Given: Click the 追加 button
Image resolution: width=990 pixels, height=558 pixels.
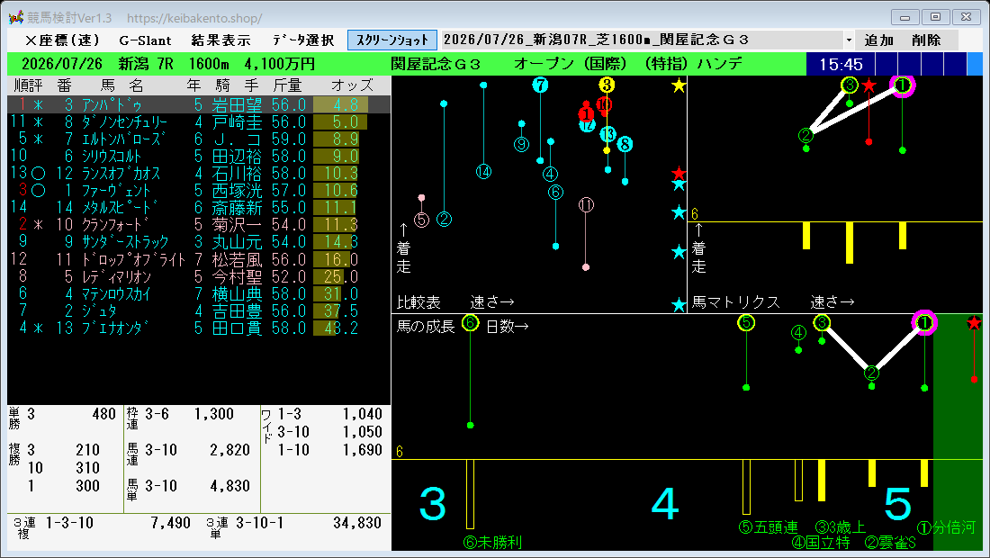Looking at the screenshot, I should tap(879, 40).
